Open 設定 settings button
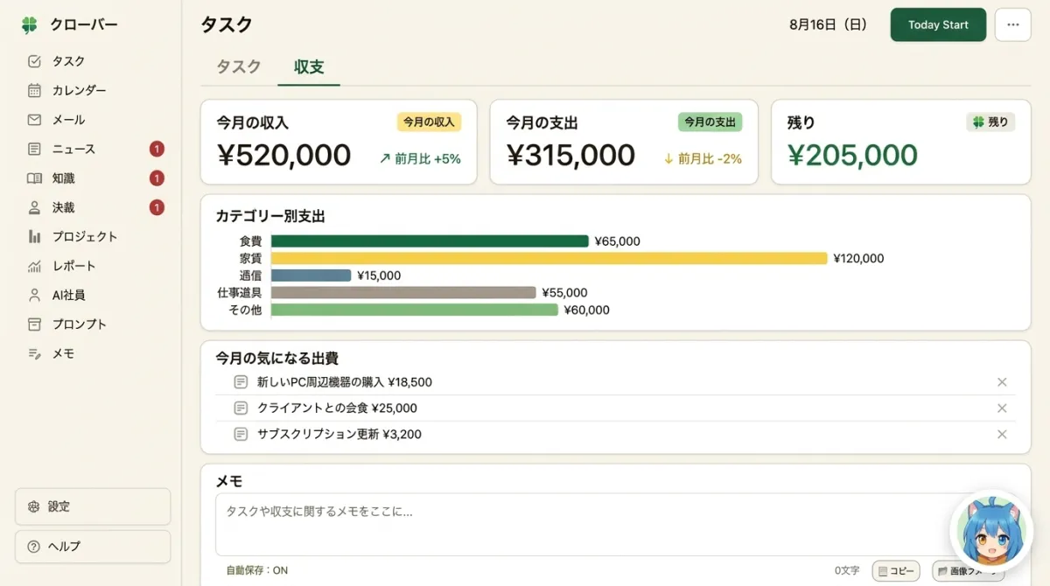The height and width of the screenshot is (586, 1050). pos(93,506)
